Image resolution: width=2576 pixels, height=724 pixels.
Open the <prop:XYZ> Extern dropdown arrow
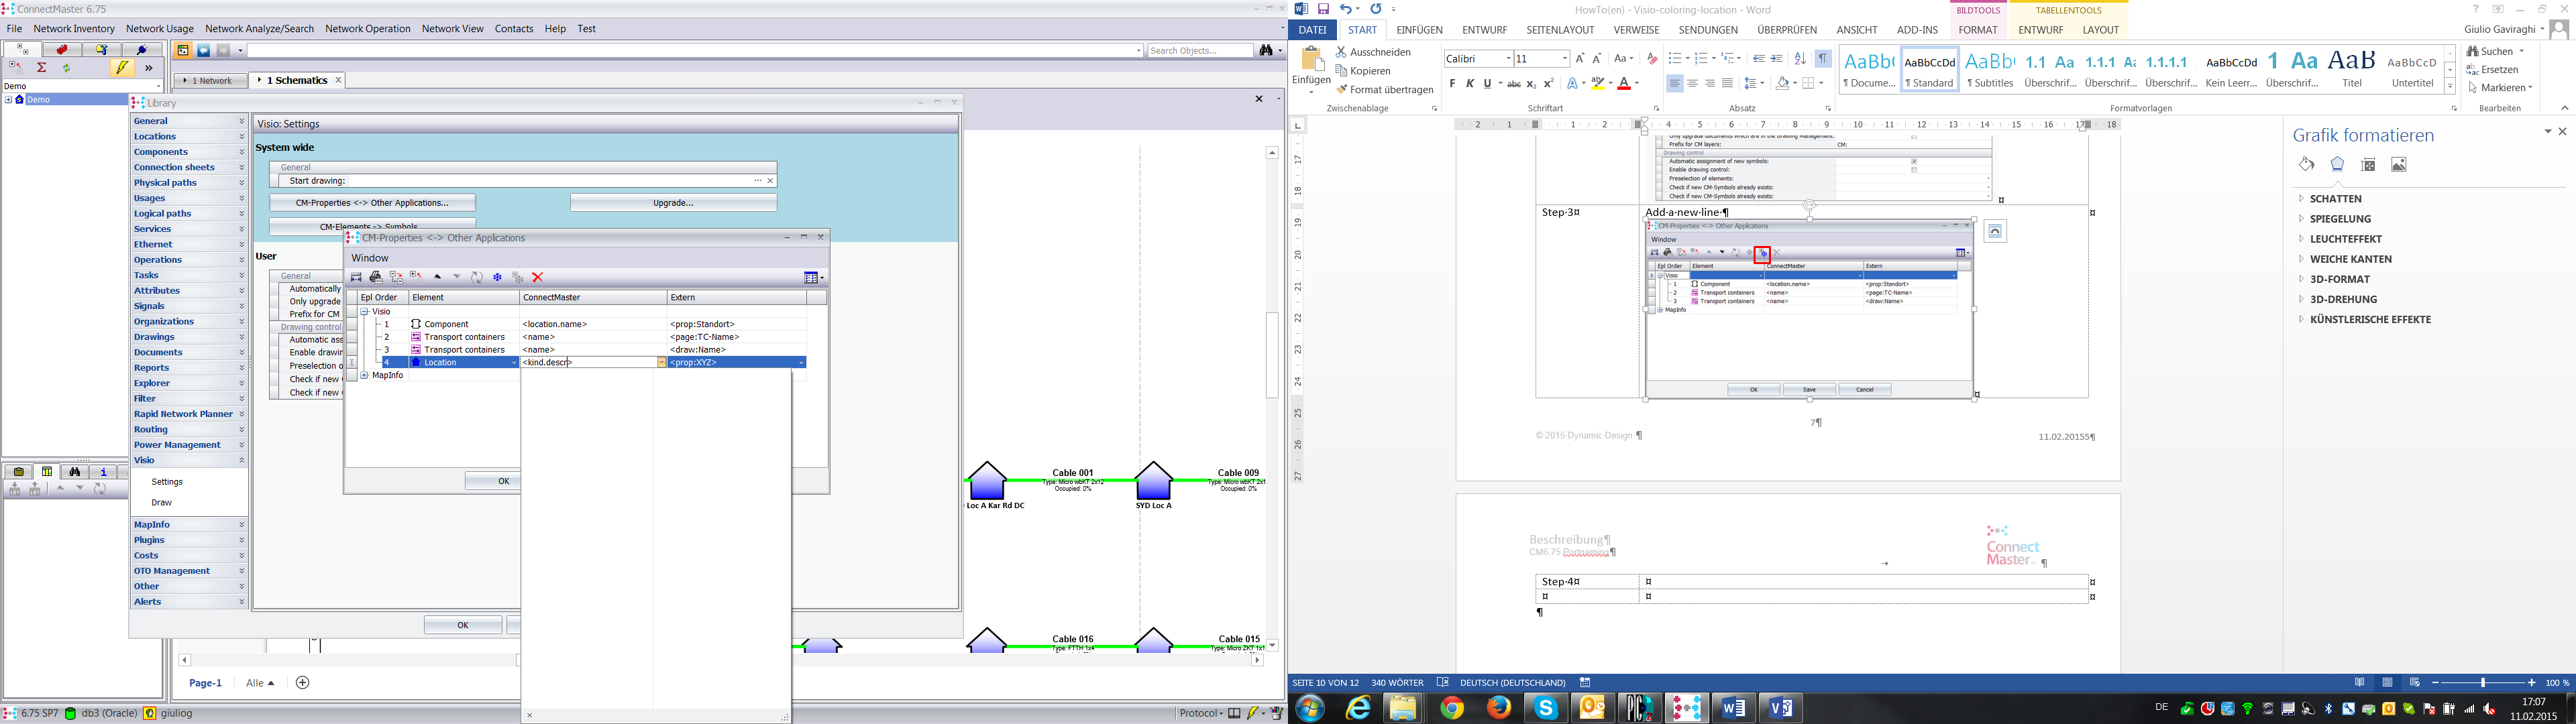tap(801, 363)
